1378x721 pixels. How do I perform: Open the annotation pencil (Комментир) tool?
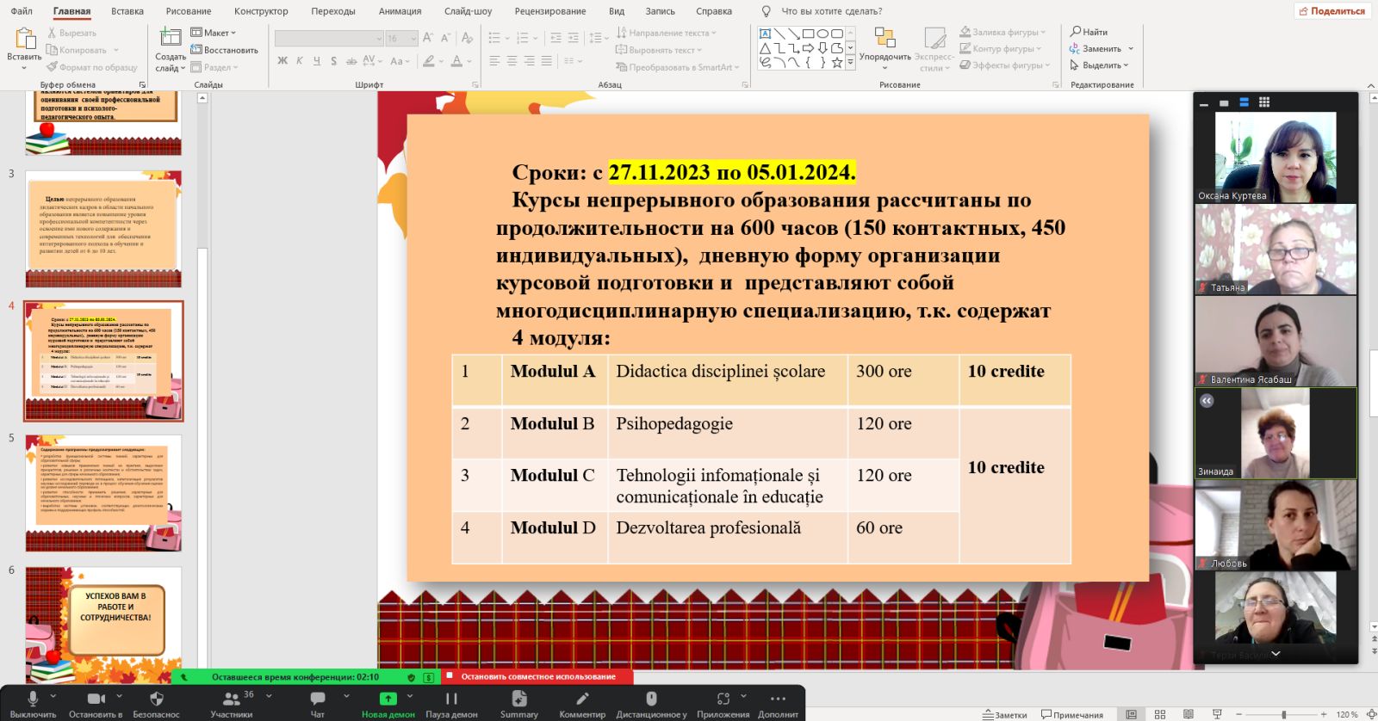coord(582,699)
